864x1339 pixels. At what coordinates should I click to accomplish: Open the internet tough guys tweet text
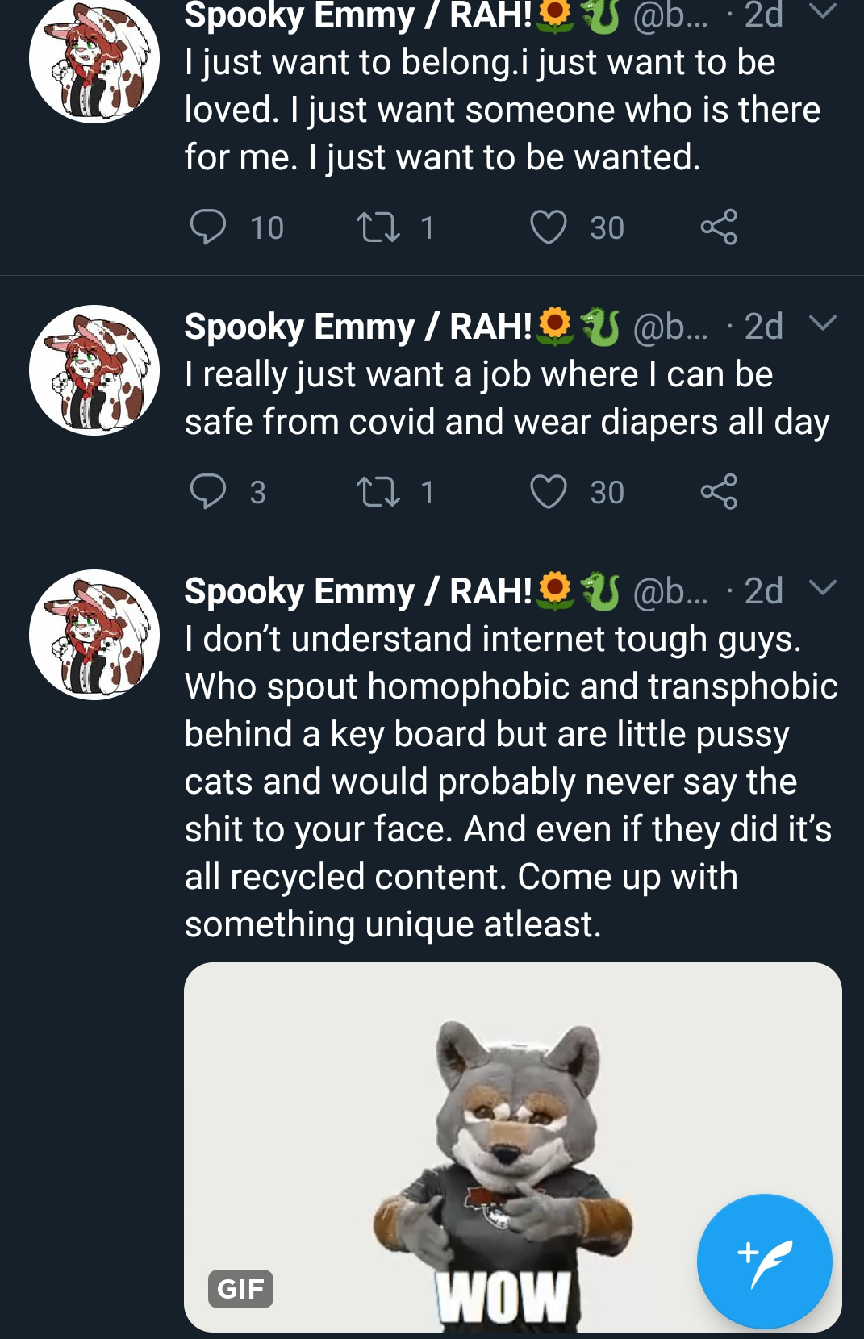(511, 781)
